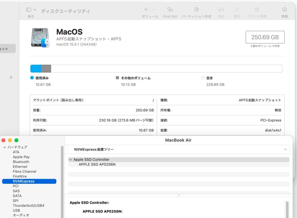Collapse the ハードウェア hardware section
This screenshot has height=218, width=297.
tap(5, 147)
